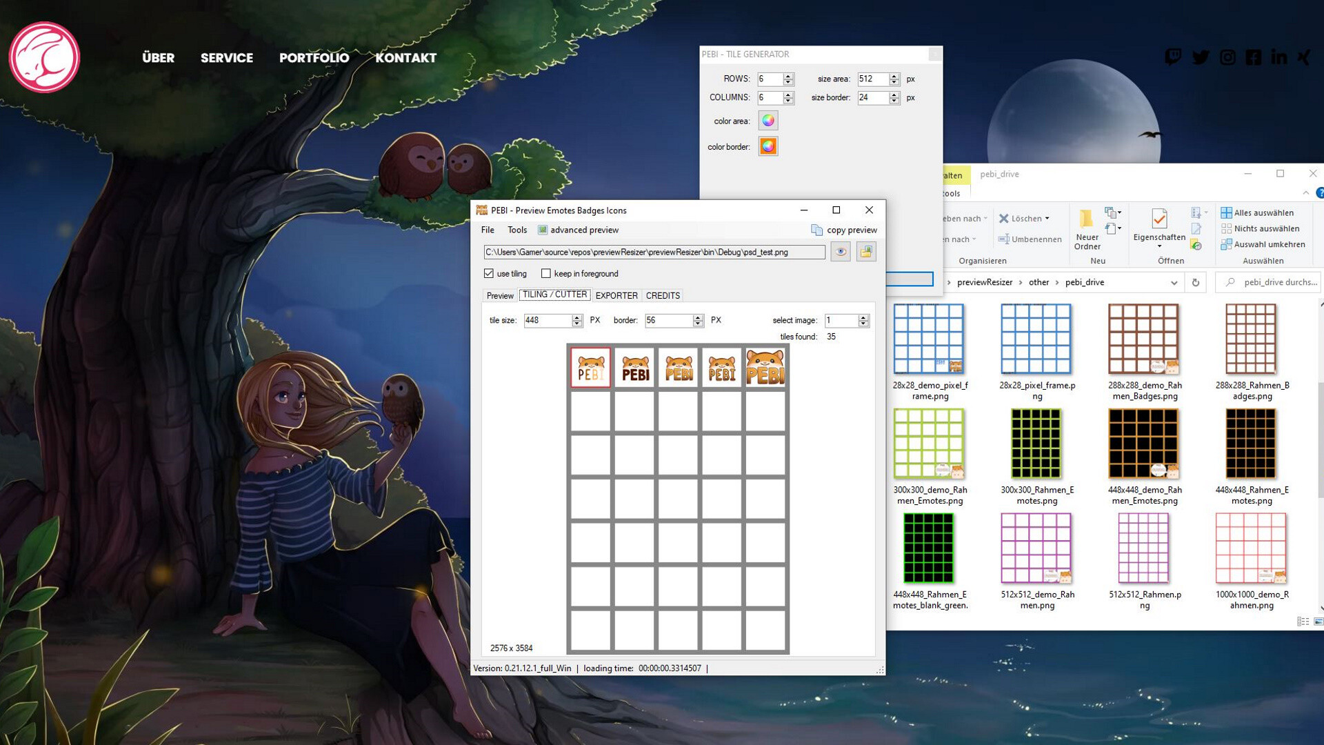Click the eye preview icon next to the file path

[841, 252]
